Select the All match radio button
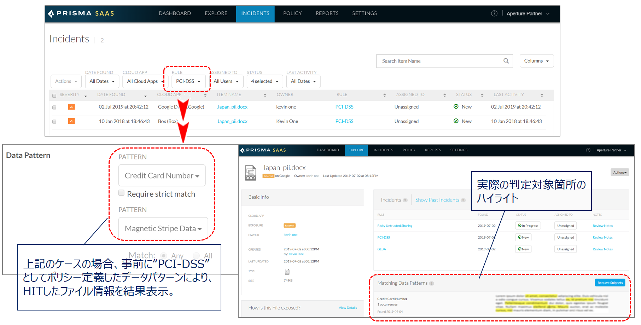This screenshot has width=641, height=325. tap(196, 255)
